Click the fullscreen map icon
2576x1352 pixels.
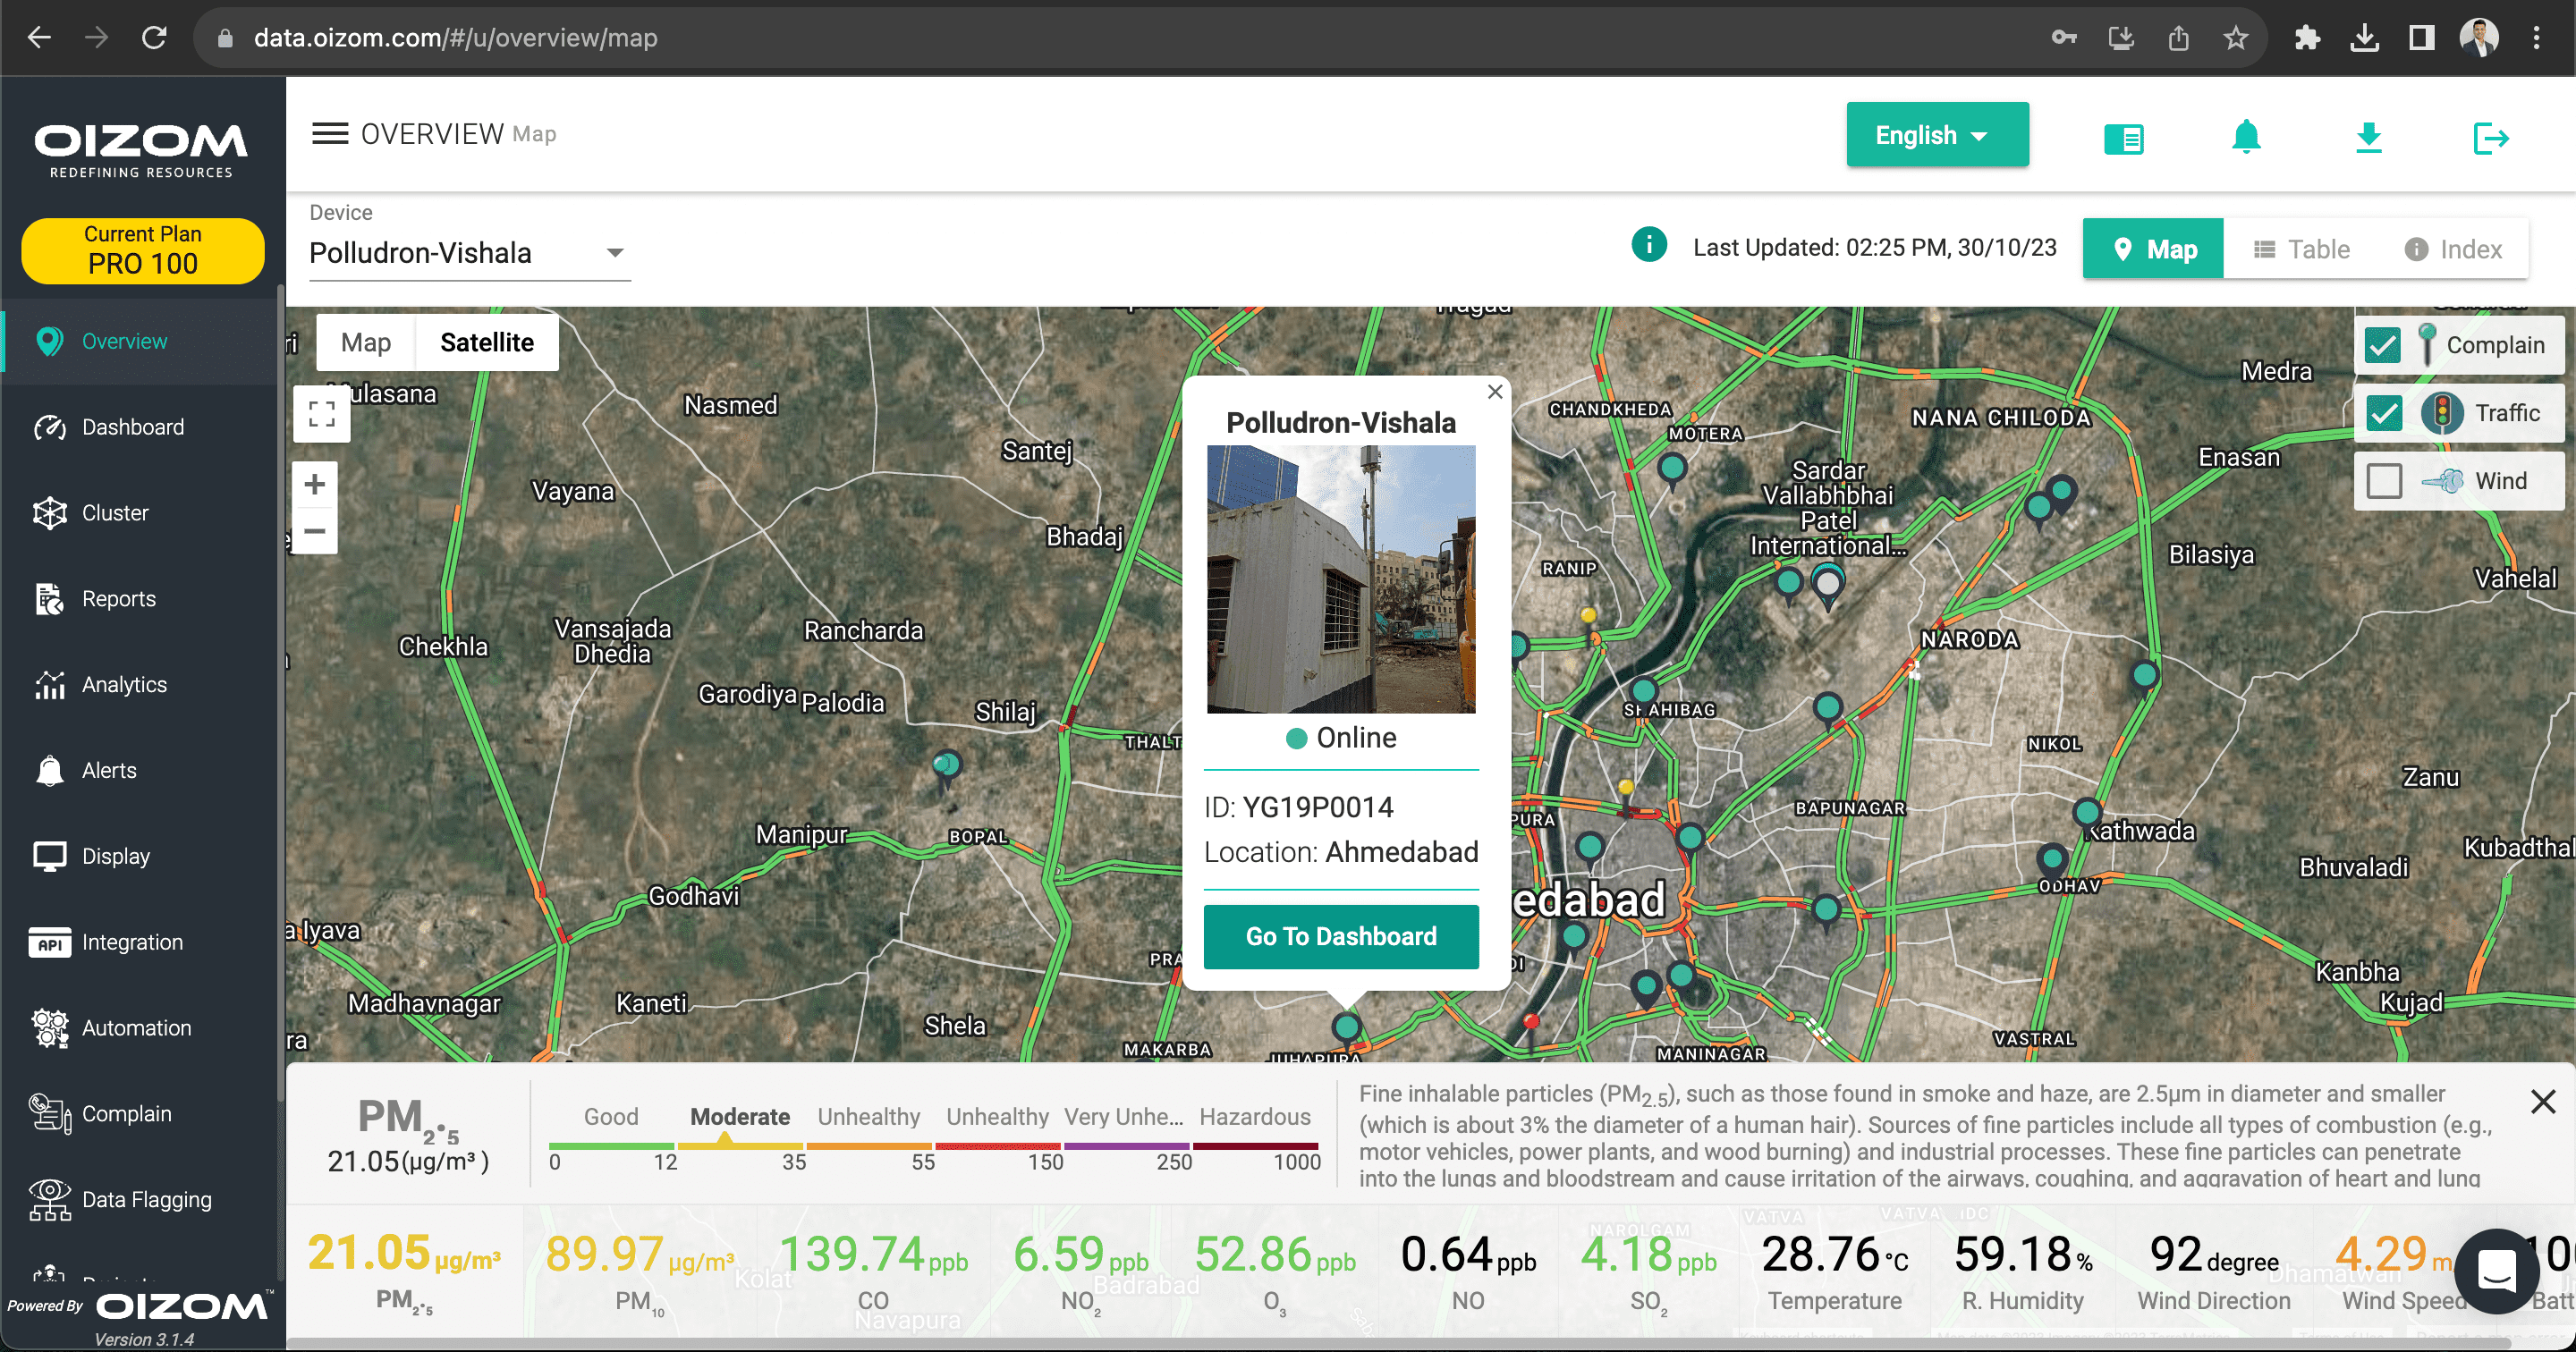pyautogui.click(x=321, y=413)
